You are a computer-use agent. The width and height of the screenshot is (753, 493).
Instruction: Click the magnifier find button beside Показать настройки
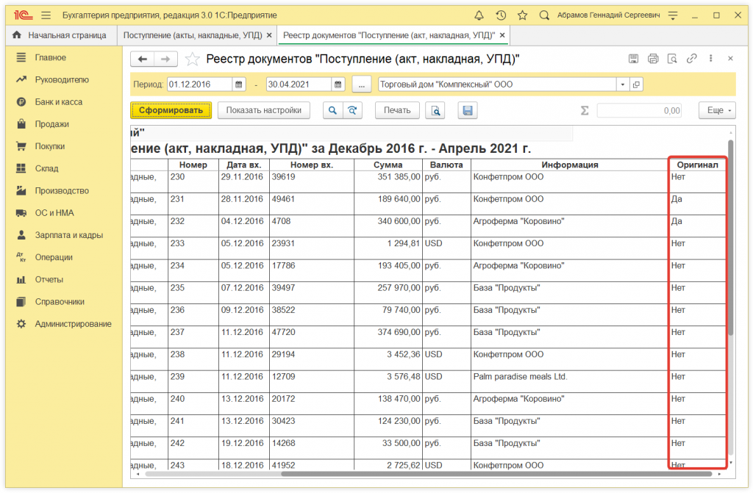coord(333,110)
